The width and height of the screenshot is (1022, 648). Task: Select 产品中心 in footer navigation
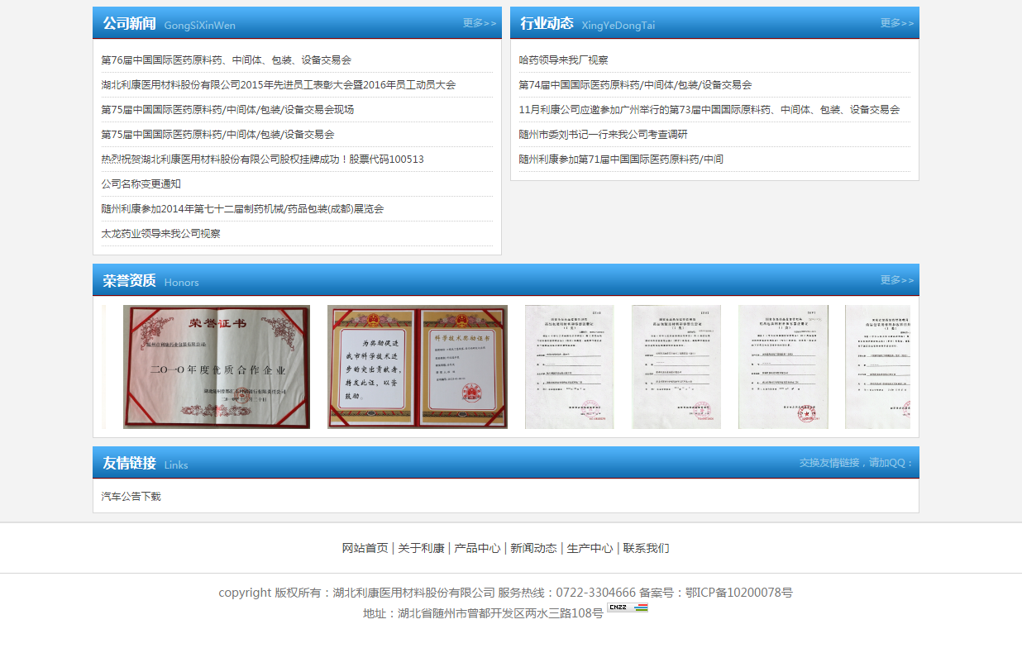[x=477, y=548]
